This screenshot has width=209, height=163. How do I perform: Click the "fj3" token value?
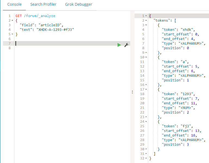186,126
